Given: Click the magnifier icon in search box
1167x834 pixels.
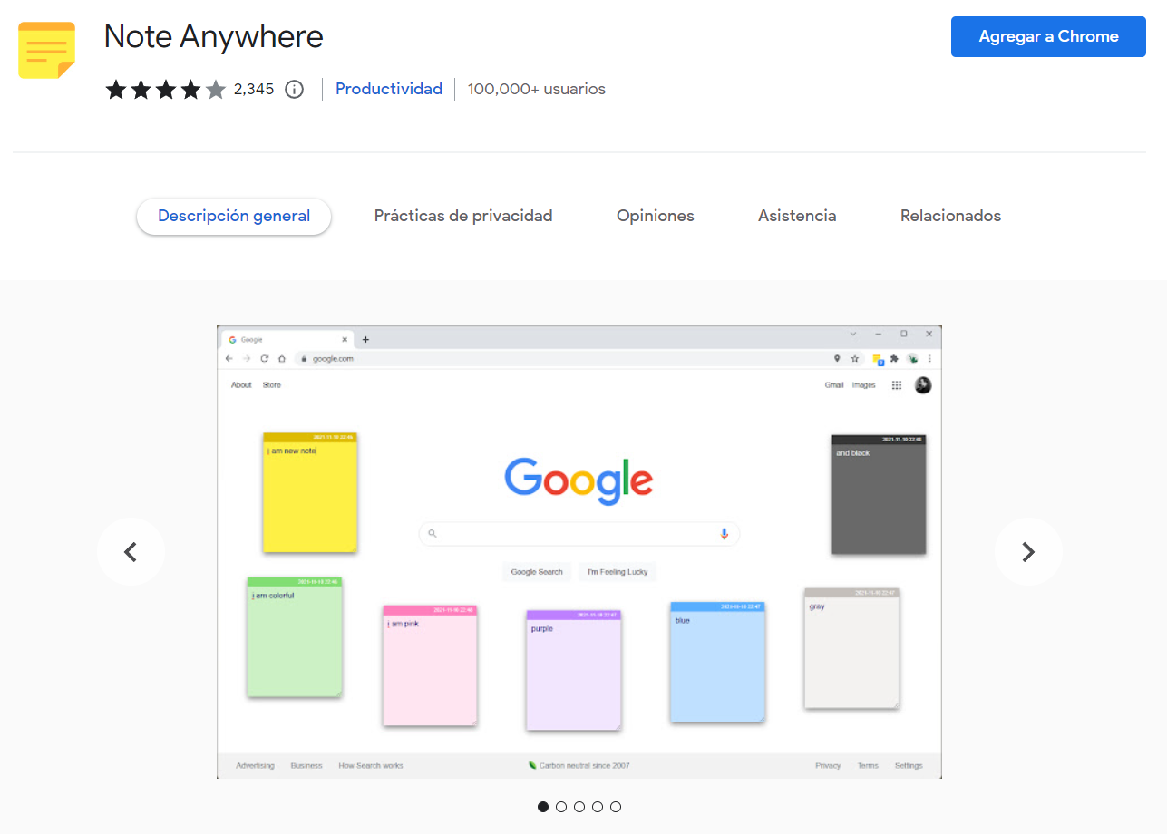Looking at the screenshot, I should 433,534.
